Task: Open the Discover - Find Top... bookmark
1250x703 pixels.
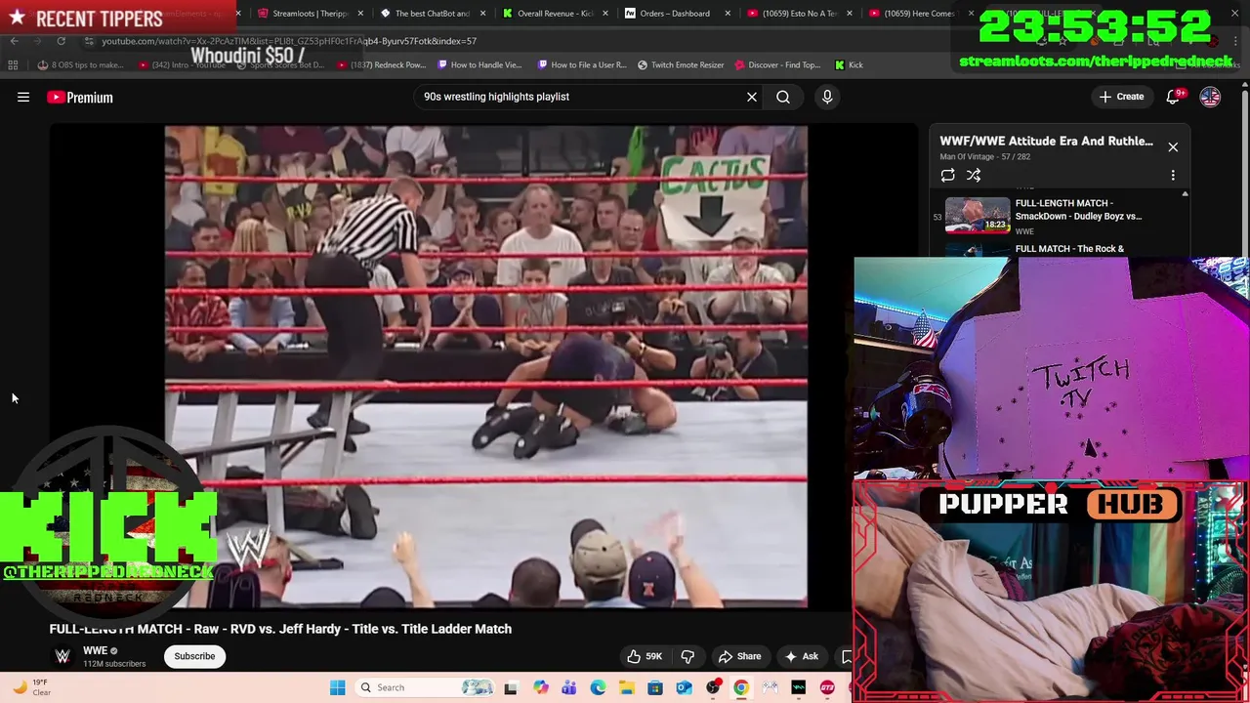Action: click(x=778, y=64)
